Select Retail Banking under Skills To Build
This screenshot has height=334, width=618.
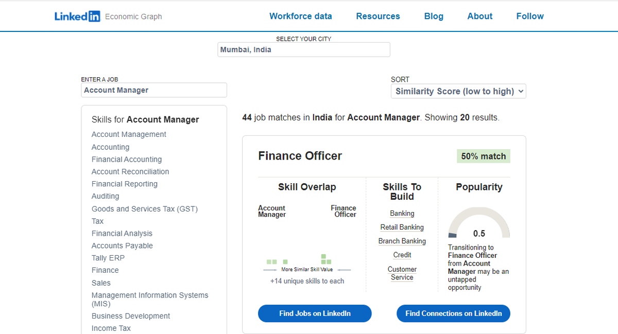point(402,227)
